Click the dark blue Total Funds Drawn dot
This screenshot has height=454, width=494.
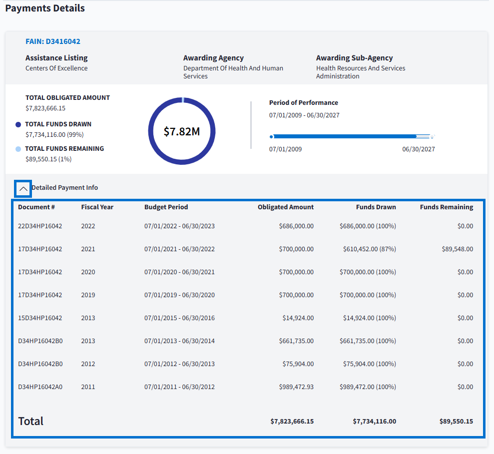point(18,124)
